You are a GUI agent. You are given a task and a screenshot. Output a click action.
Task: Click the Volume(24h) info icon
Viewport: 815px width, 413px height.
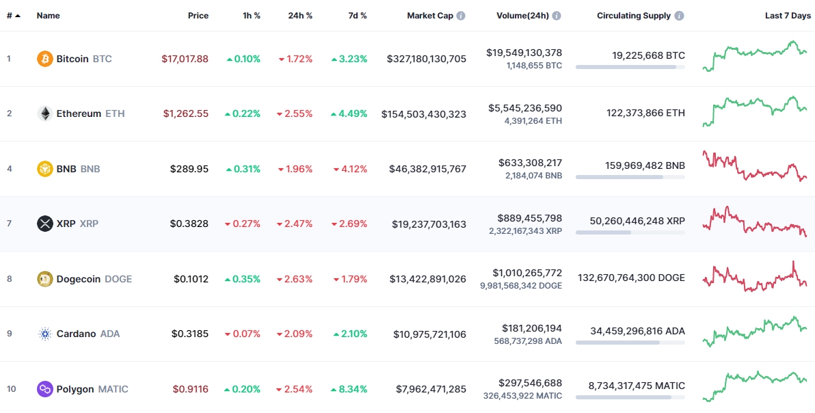tap(557, 16)
